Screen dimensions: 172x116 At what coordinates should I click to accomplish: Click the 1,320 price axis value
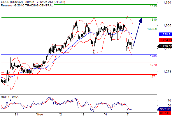(167, 3)
